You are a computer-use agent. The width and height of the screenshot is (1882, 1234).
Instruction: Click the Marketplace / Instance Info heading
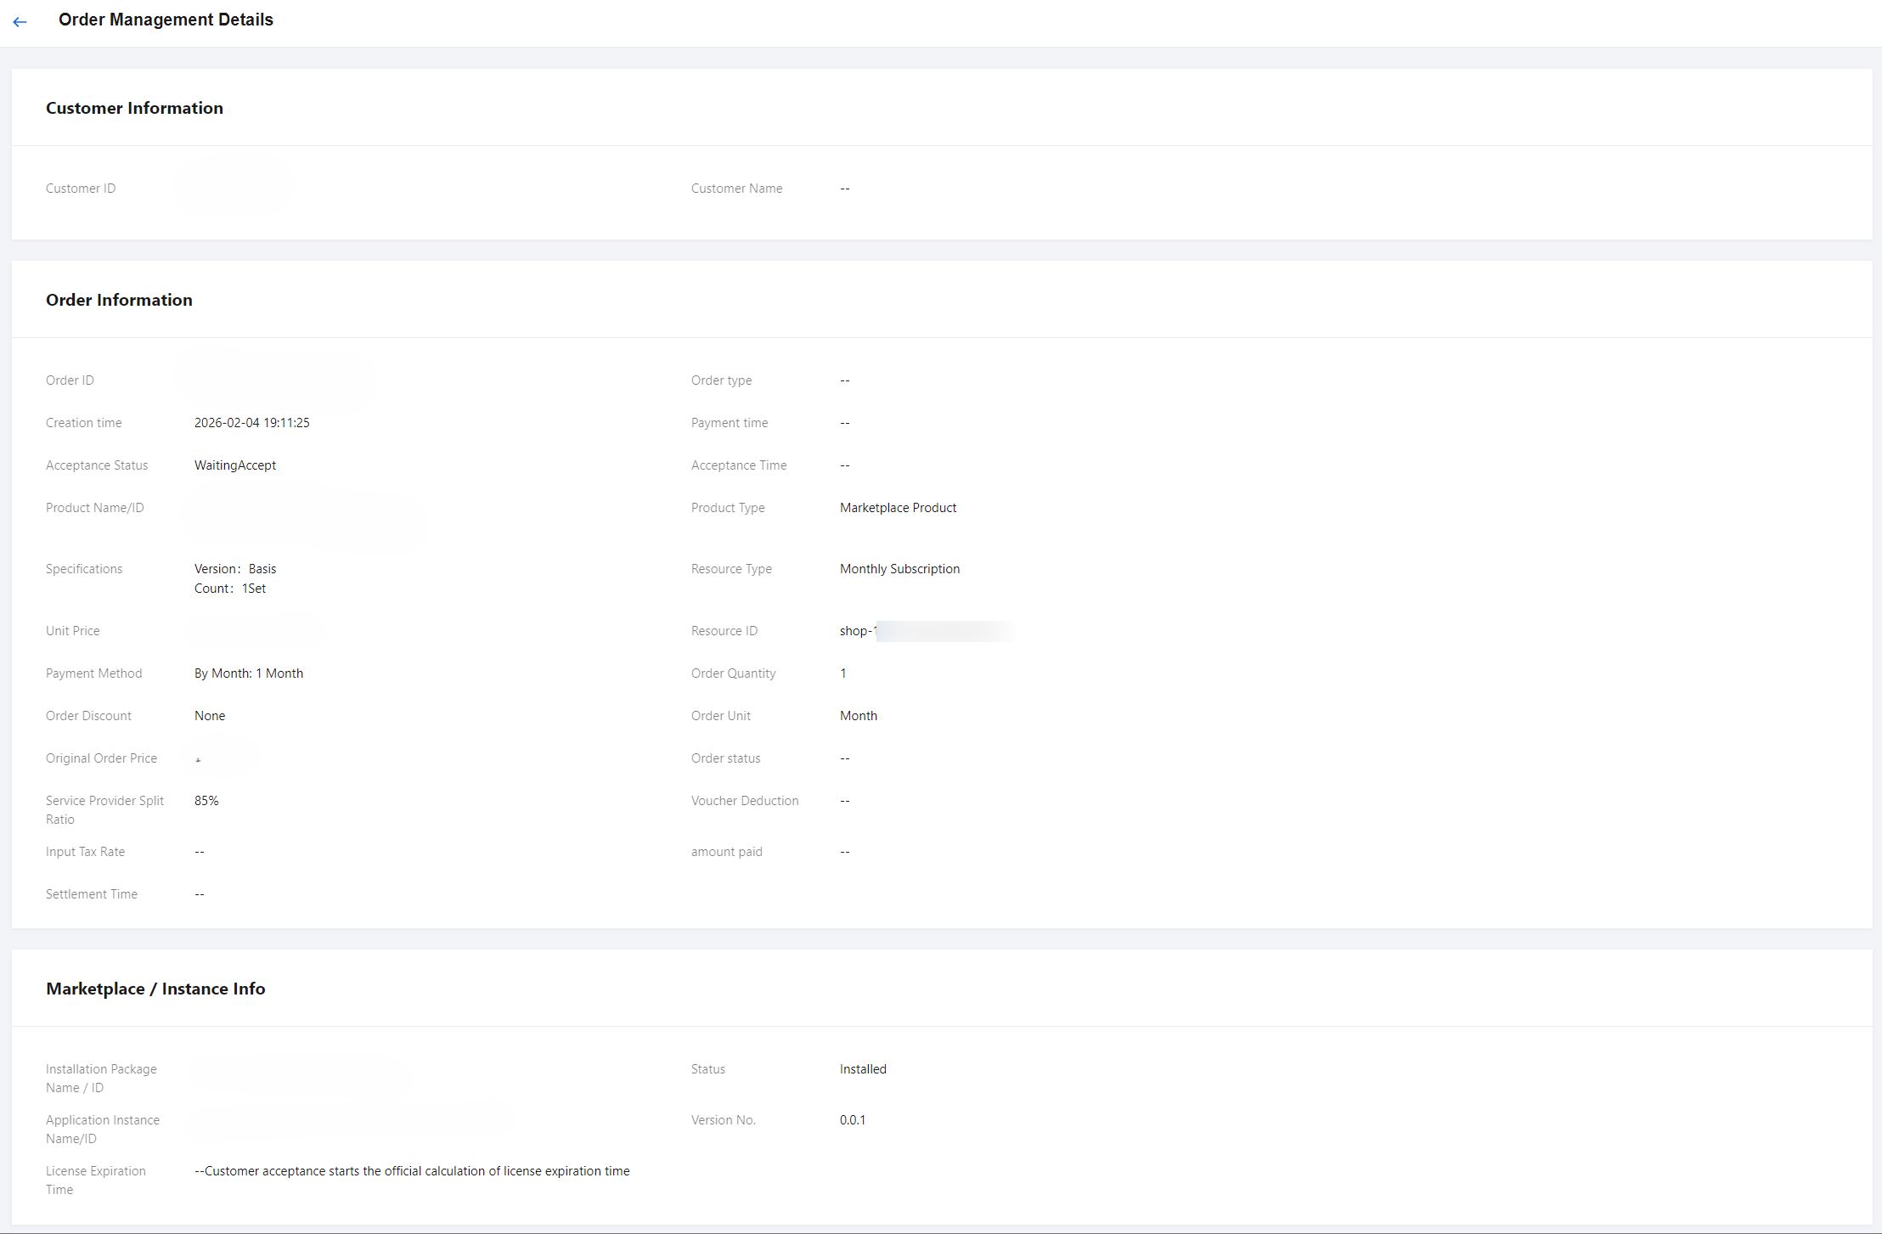coord(155,989)
